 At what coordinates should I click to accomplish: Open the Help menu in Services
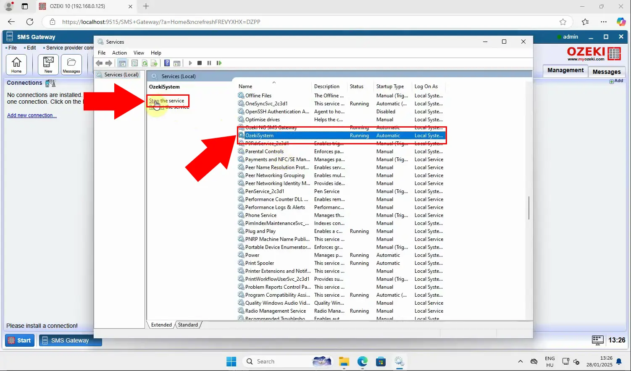pos(156,53)
